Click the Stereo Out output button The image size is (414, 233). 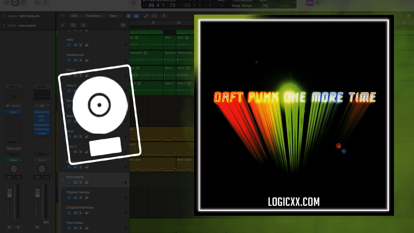13,148
